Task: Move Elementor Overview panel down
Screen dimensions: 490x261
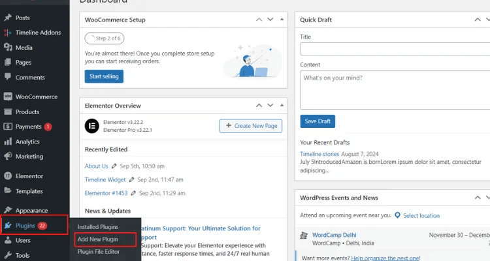Action: 270,106
